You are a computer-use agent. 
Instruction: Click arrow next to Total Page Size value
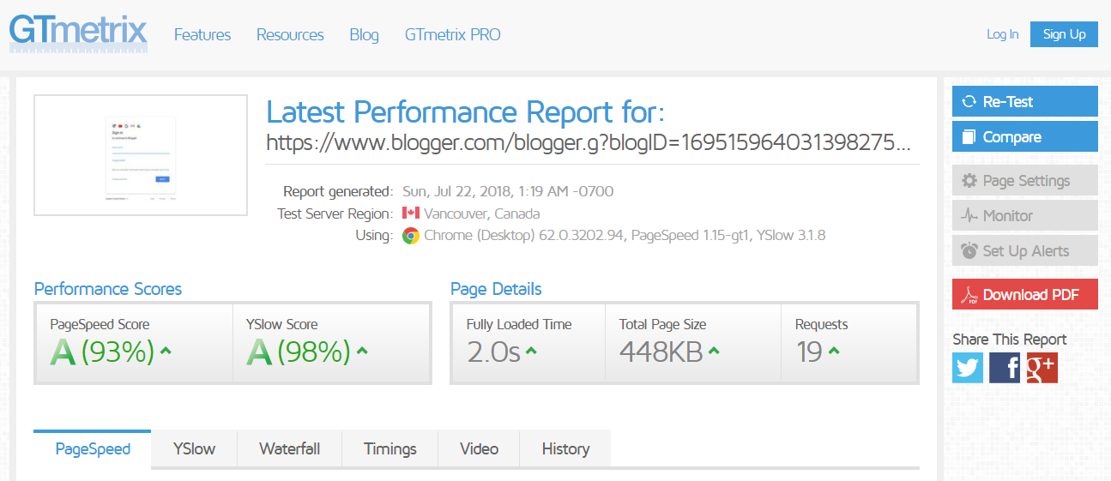coord(714,351)
